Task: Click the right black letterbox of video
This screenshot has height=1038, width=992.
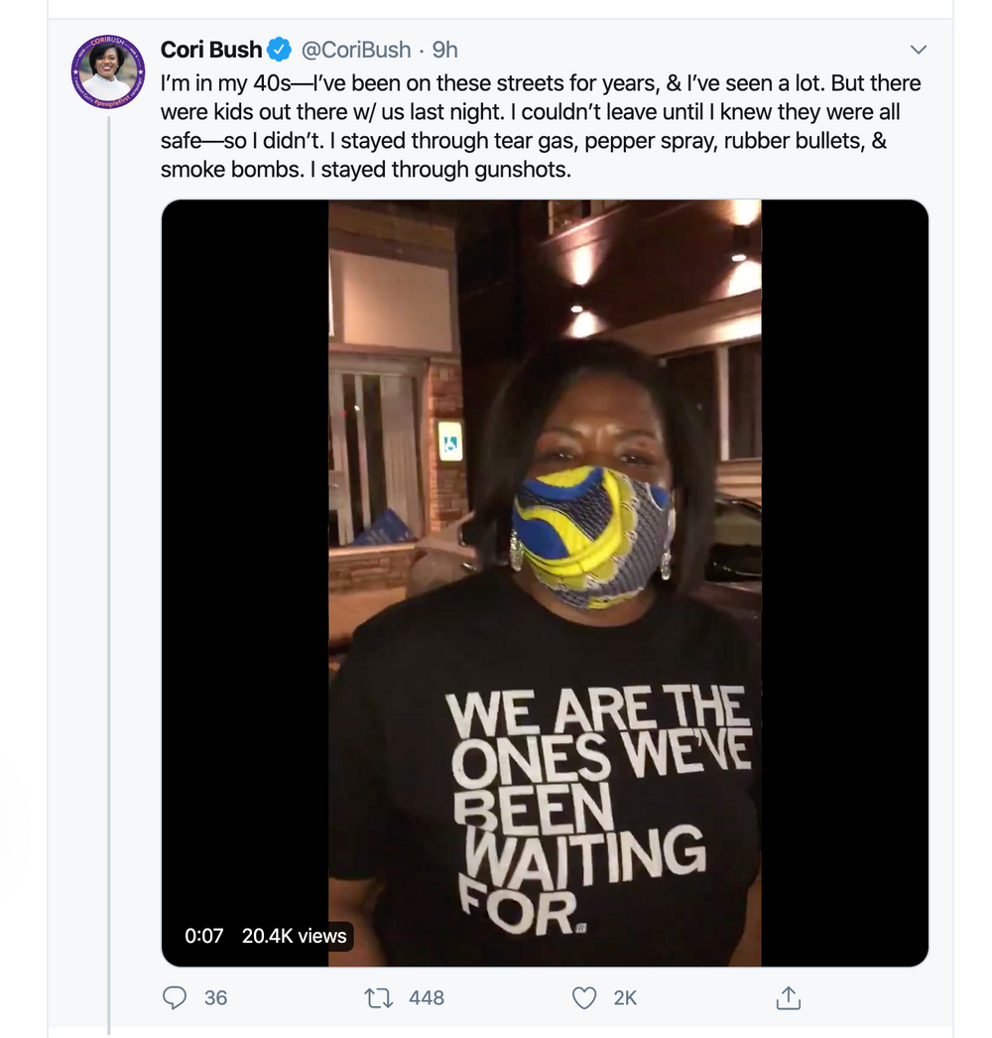Action: (844, 496)
